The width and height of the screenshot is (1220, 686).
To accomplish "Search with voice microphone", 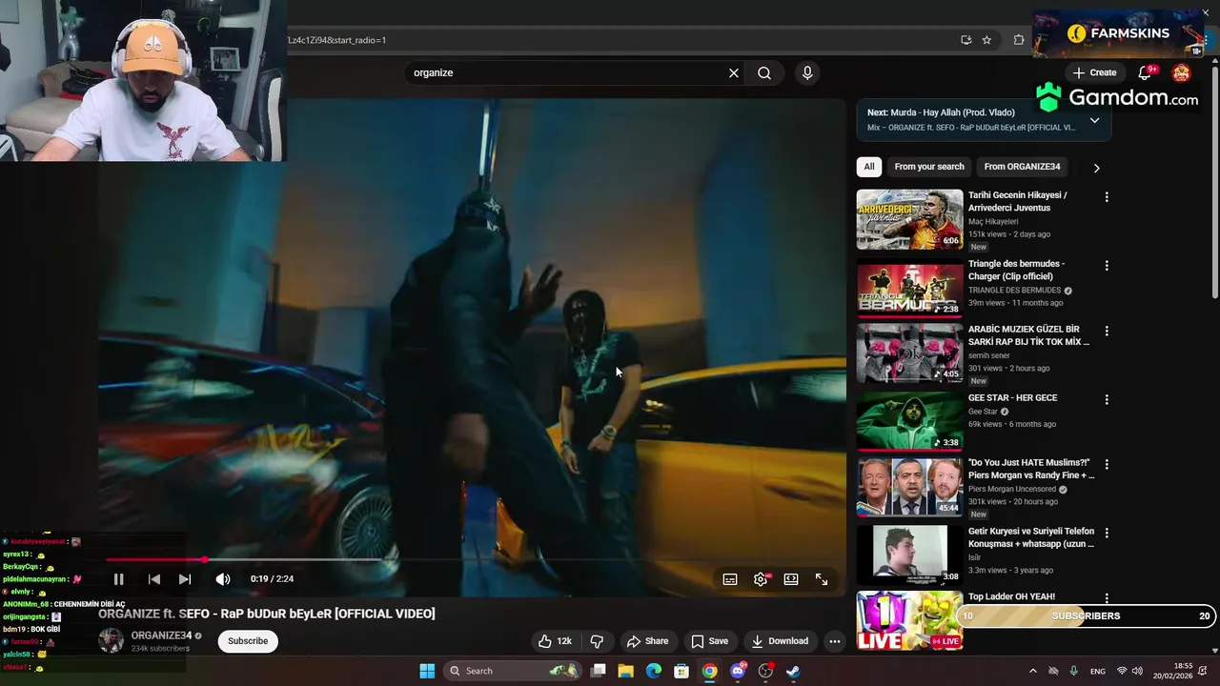I will tap(807, 73).
